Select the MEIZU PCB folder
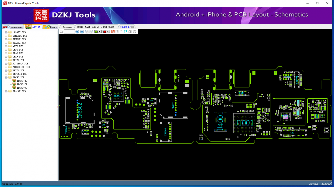Screen dimensions: 334x187 click(x=18, y=60)
